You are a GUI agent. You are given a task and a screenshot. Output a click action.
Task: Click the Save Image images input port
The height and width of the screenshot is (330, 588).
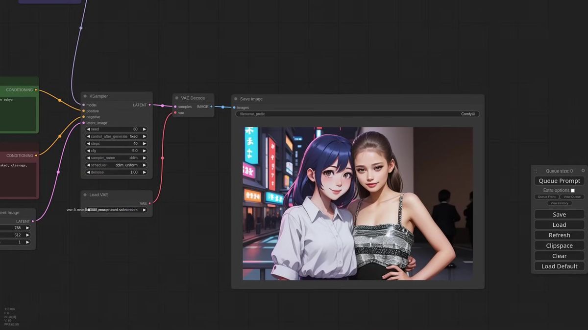(x=234, y=108)
